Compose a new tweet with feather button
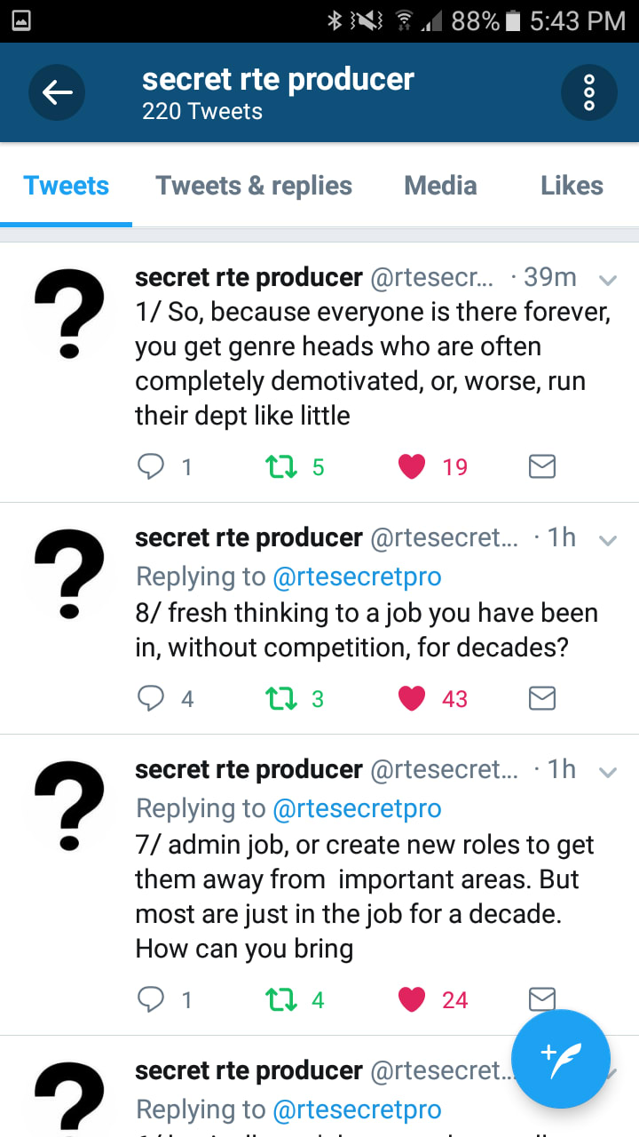Screen dimensions: 639x1137 pos(561,1059)
